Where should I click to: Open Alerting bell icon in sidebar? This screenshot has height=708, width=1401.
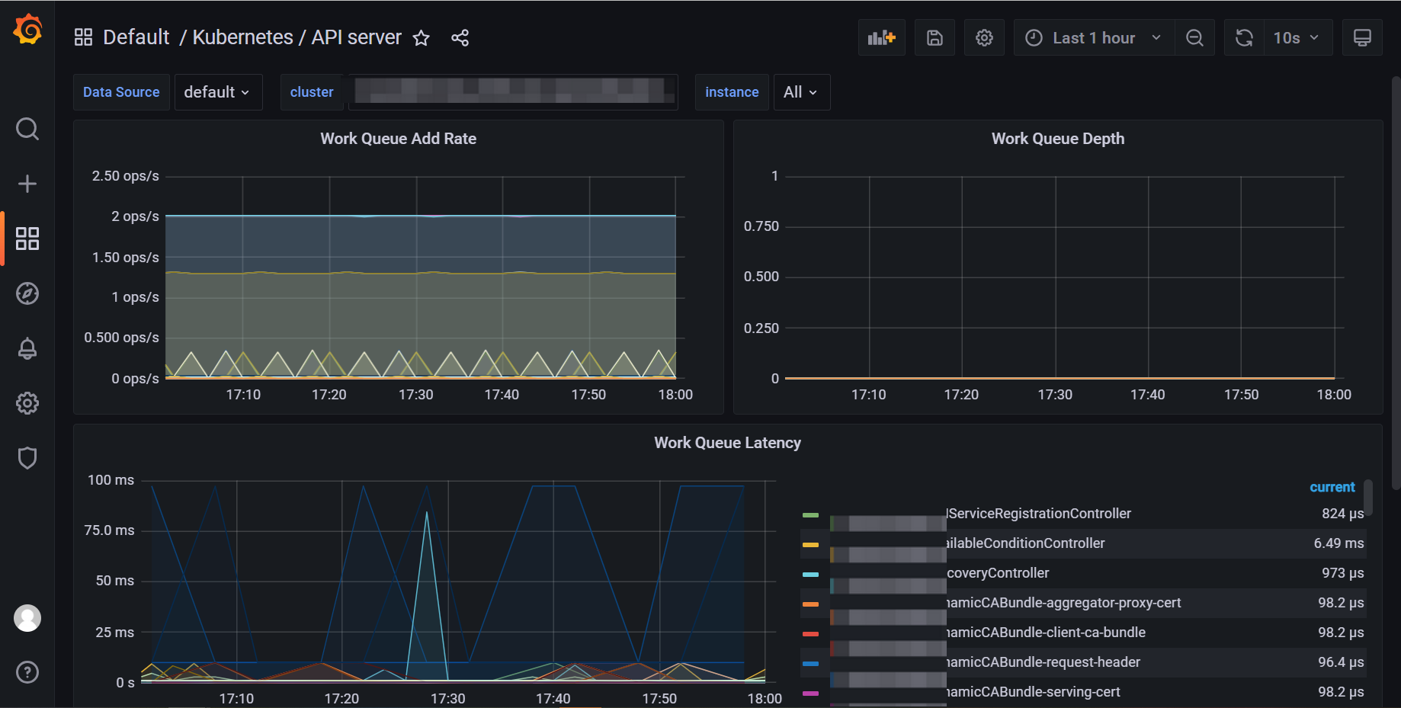click(x=27, y=348)
